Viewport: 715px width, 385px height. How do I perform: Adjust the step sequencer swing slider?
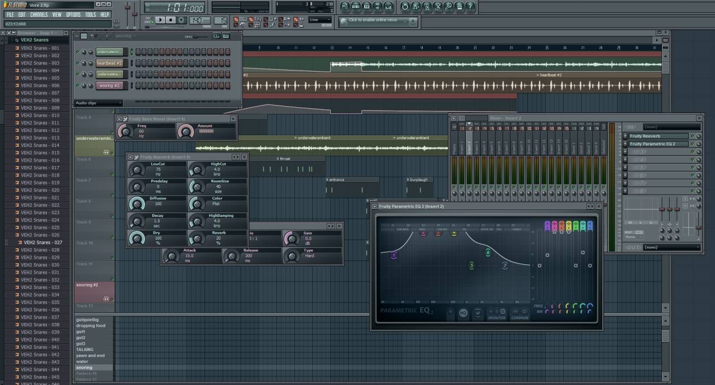[x=201, y=36]
